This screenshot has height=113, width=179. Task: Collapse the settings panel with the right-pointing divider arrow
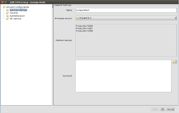53,7
